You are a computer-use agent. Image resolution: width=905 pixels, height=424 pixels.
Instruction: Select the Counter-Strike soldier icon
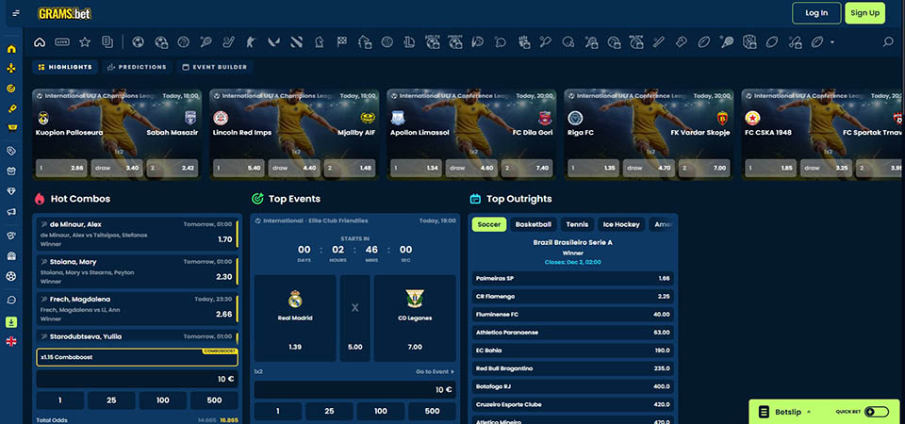coord(251,42)
